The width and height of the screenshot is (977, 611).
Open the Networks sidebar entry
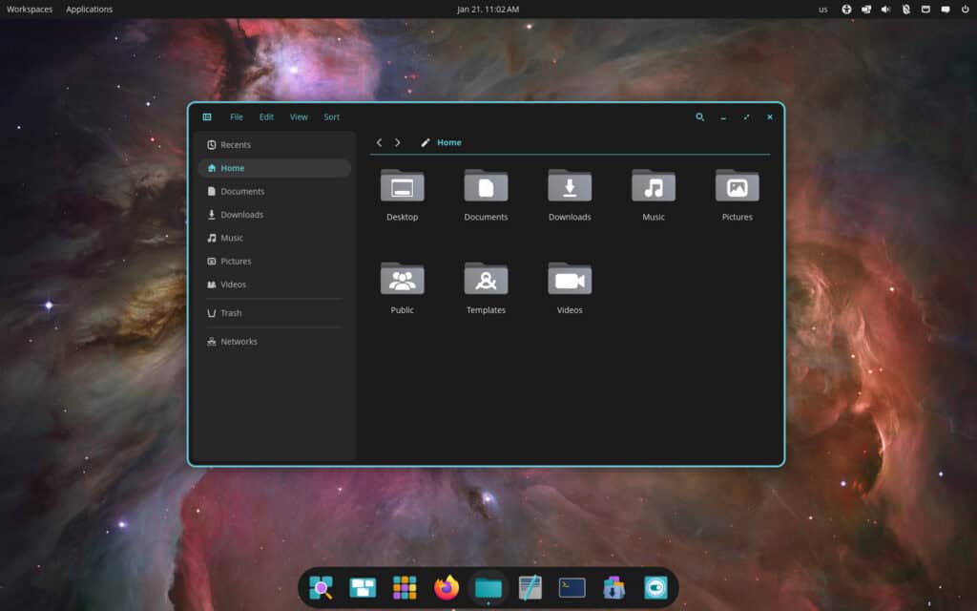click(x=239, y=341)
